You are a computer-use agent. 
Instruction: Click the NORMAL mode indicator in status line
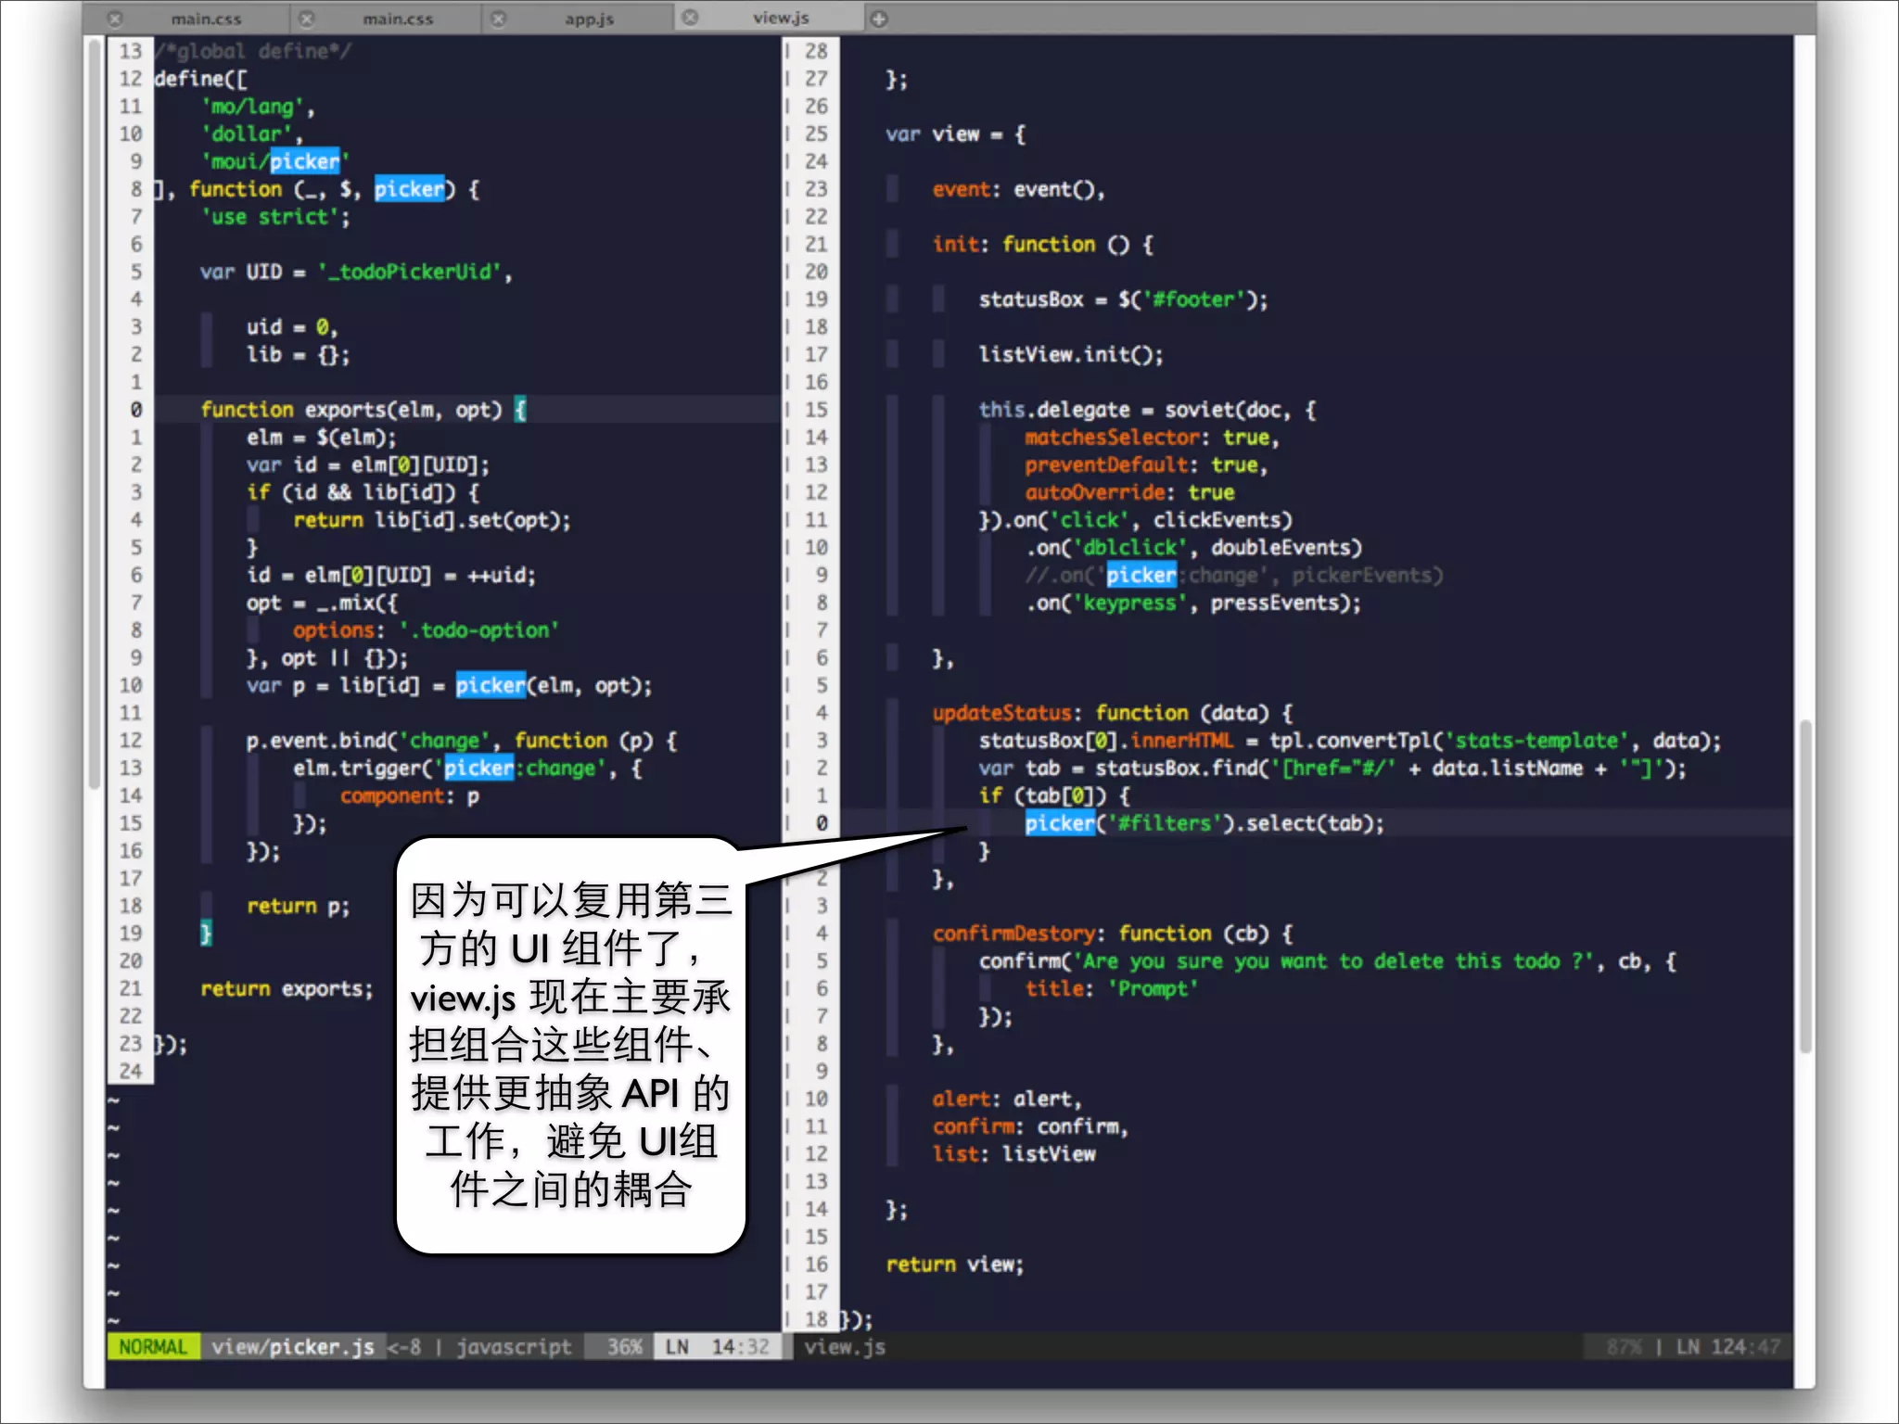(x=154, y=1347)
